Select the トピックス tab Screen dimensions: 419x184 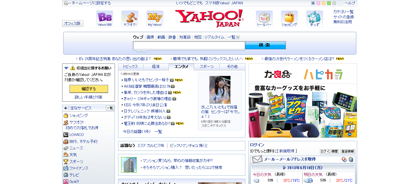(x=130, y=67)
